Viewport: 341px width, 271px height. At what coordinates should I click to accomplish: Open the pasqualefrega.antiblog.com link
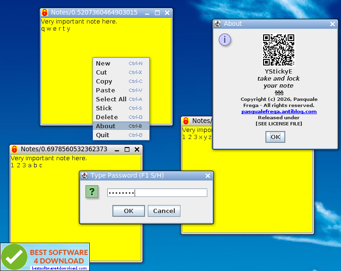pyautogui.click(x=279, y=112)
